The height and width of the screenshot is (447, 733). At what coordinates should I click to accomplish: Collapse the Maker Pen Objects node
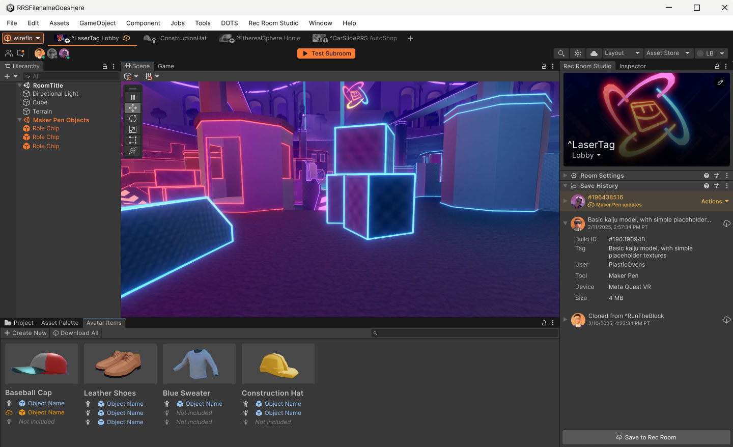point(19,120)
